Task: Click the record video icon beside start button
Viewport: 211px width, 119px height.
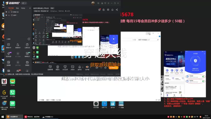Action: click(97, 68)
